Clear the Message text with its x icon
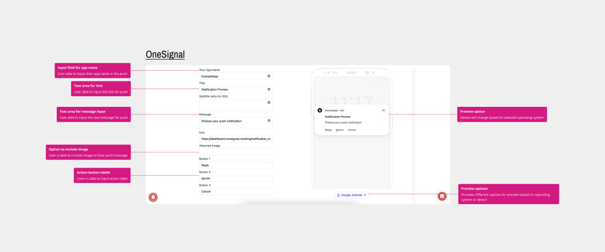Viewport: 605px width, 252px height. (269, 120)
